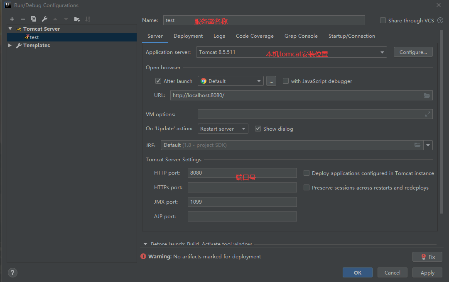Click the JMX port field
This screenshot has height=282, width=449.
click(242, 202)
